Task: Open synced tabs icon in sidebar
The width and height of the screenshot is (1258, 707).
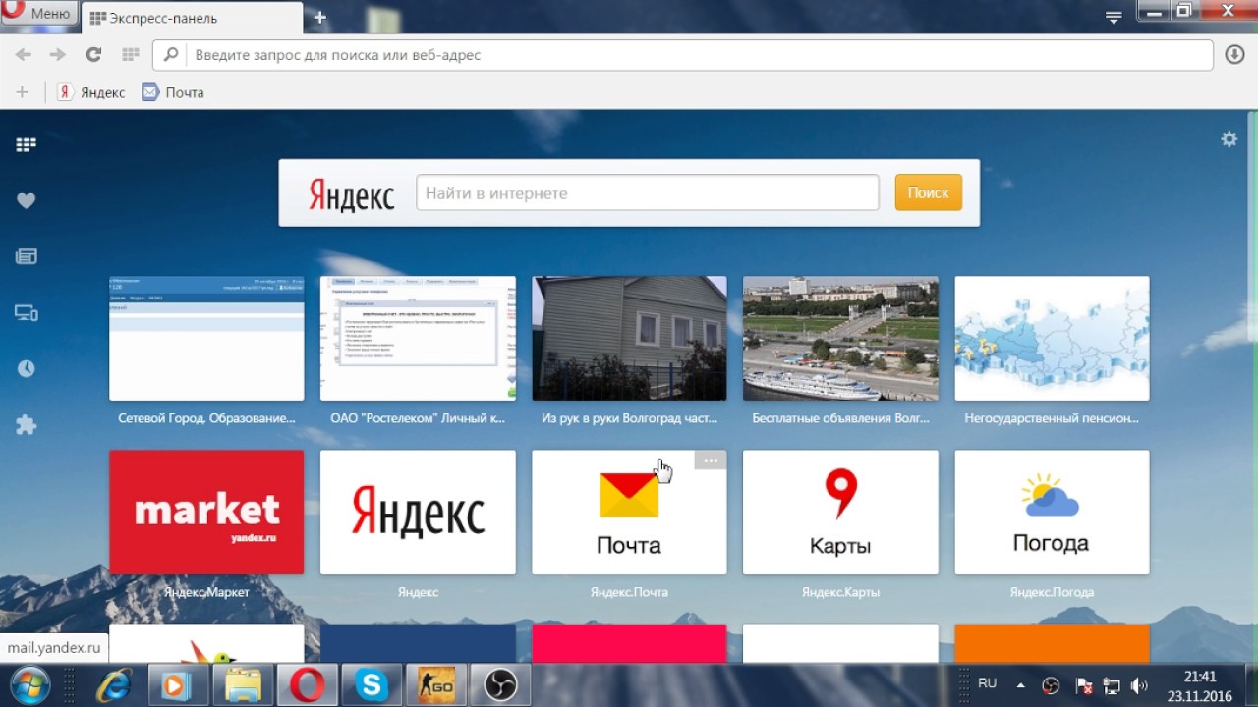Action: tap(26, 313)
